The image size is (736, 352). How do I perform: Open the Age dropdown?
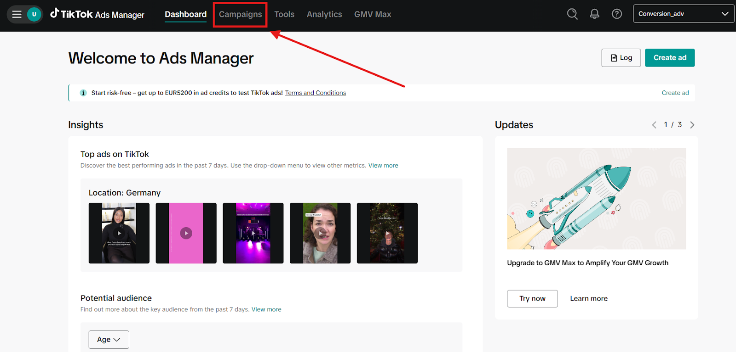pos(109,340)
